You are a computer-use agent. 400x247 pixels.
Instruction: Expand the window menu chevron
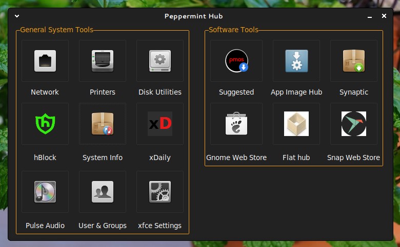(17, 16)
